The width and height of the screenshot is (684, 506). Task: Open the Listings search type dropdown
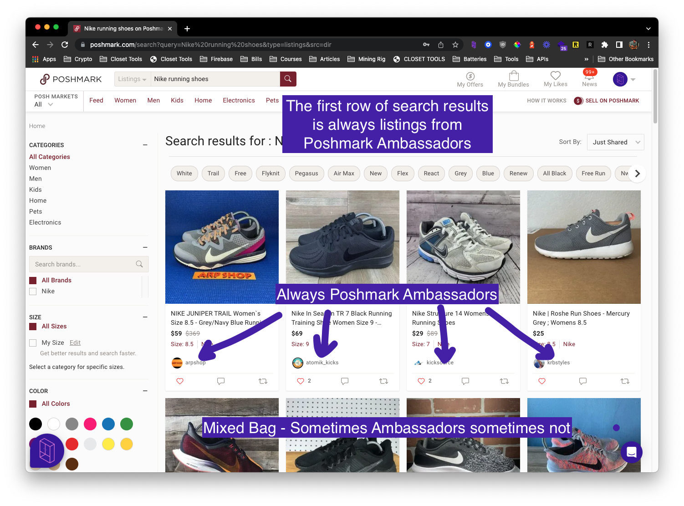pyautogui.click(x=132, y=79)
